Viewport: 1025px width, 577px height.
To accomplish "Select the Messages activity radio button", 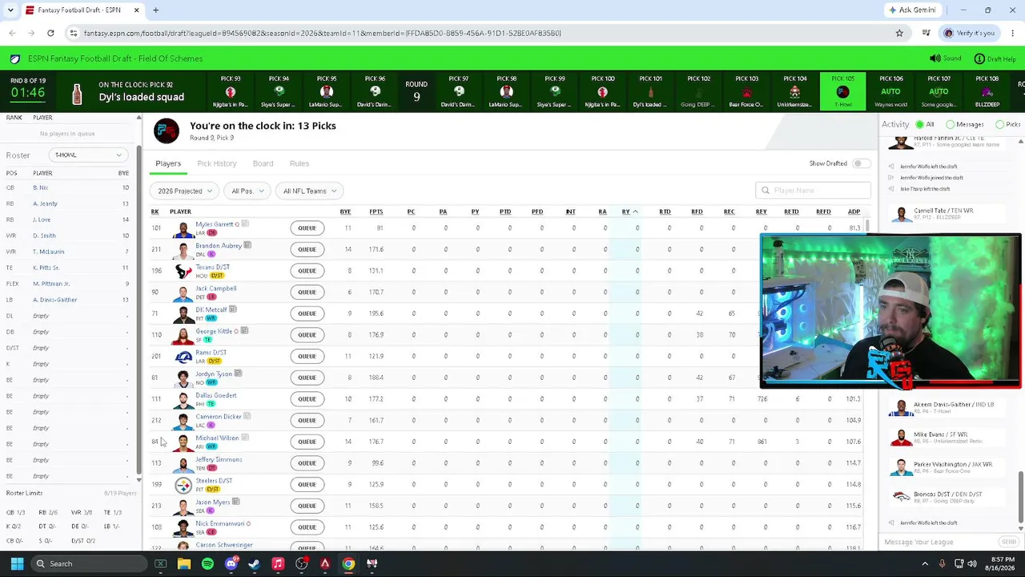I will pyautogui.click(x=950, y=125).
